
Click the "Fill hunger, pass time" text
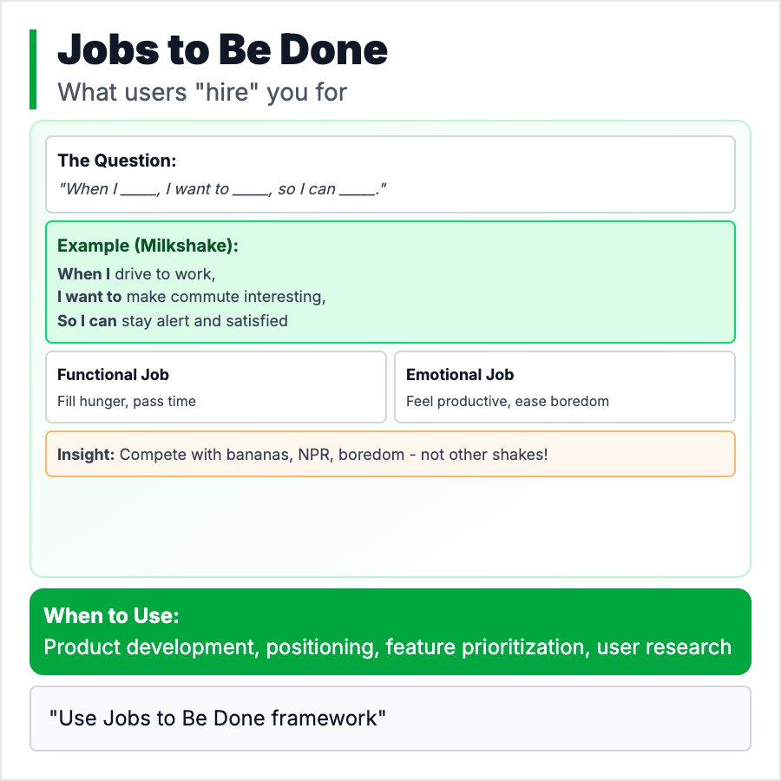click(x=127, y=402)
